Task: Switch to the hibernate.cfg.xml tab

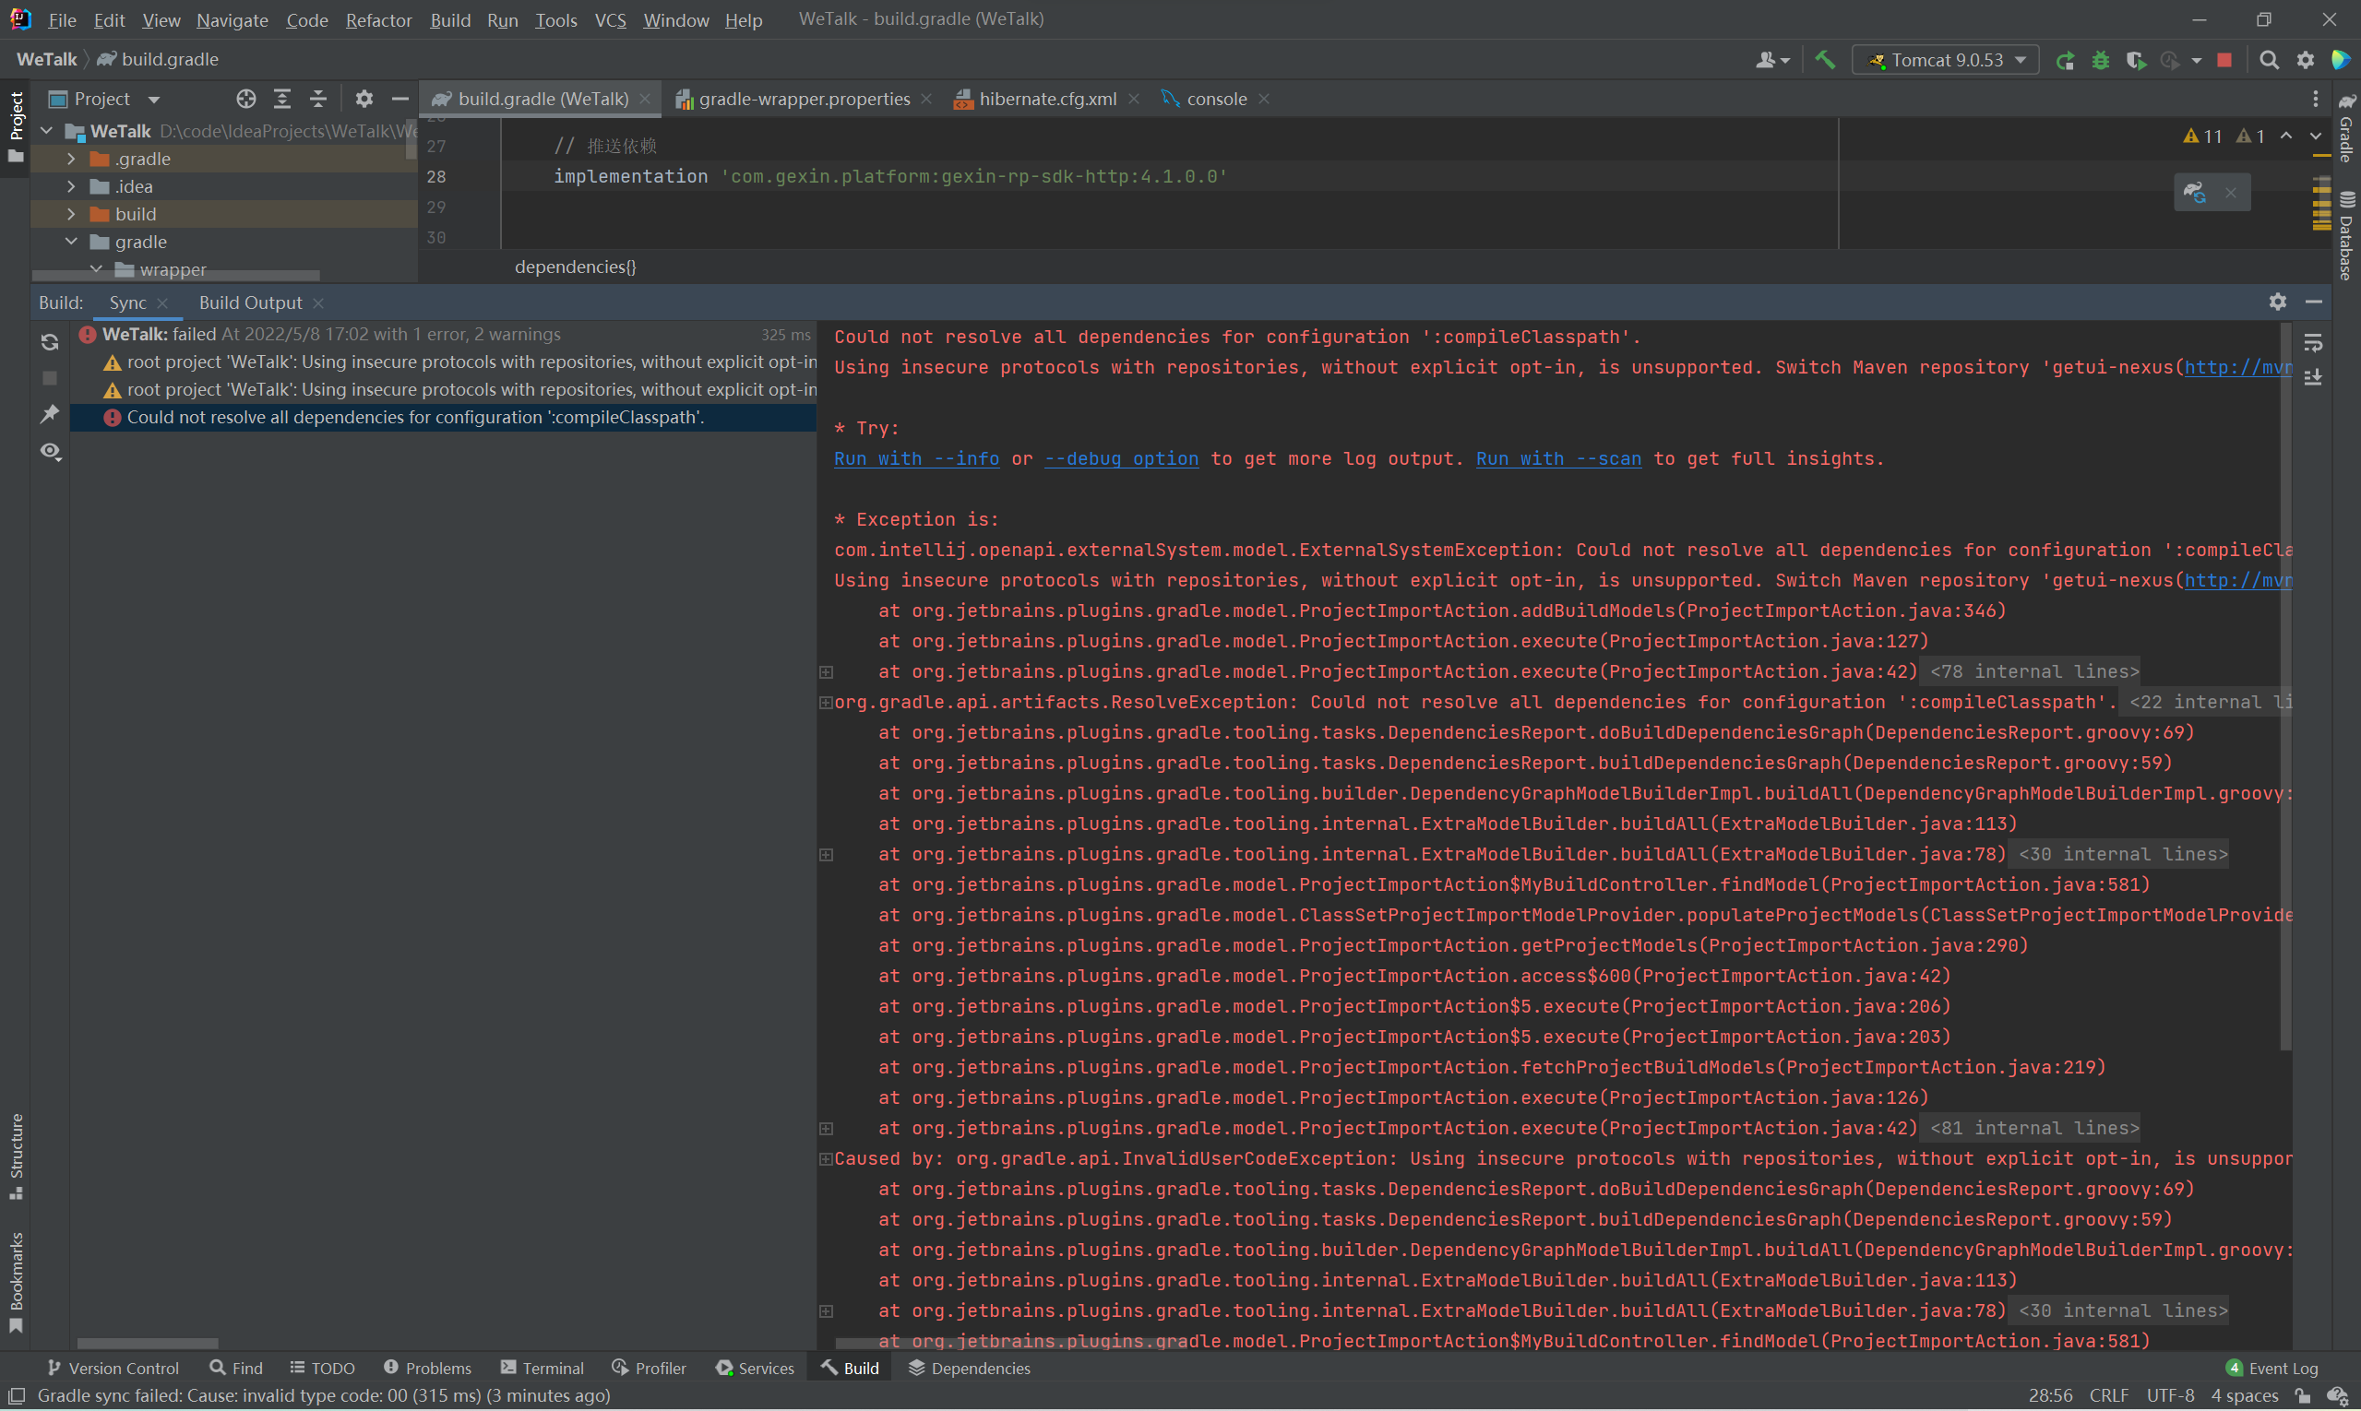Action: tap(1046, 99)
